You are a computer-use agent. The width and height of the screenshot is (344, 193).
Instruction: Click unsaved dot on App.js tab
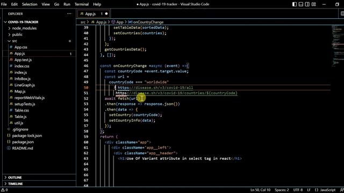[106, 13]
